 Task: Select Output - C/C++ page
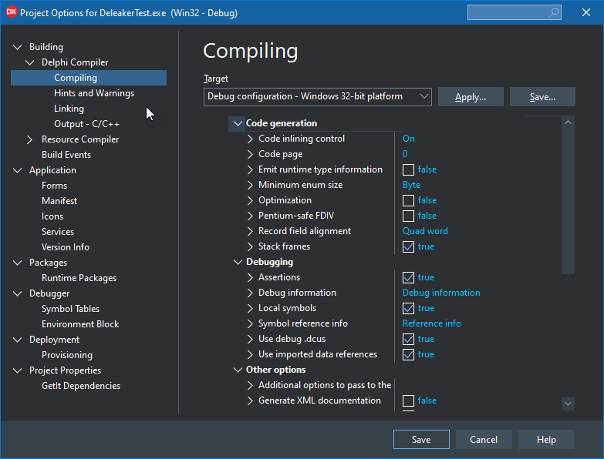click(86, 124)
